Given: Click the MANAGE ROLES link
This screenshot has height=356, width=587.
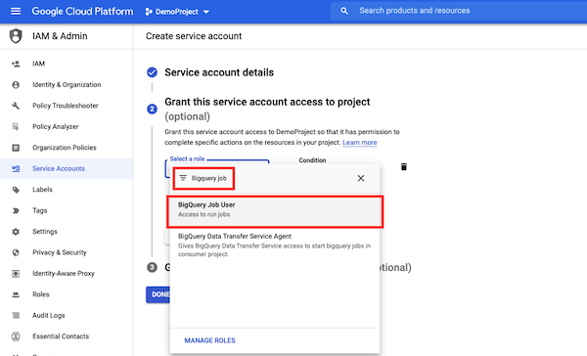Looking at the screenshot, I should [x=209, y=340].
